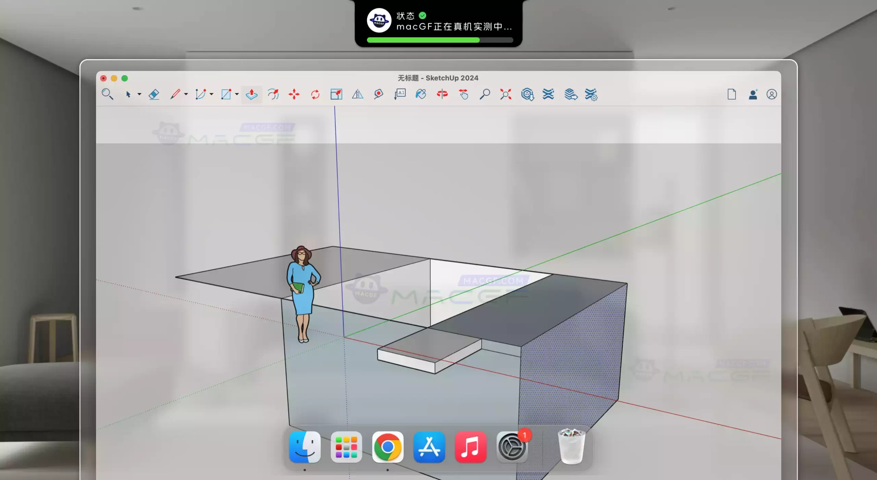Activate the Offset tool
The image size is (877, 480).
click(x=273, y=94)
